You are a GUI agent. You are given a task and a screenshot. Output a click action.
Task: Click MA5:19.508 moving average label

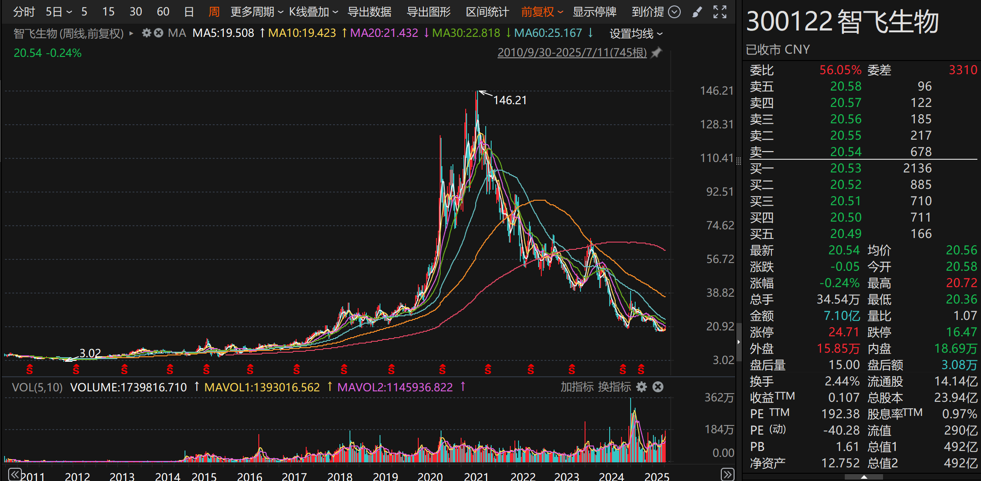pyautogui.click(x=223, y=33)
